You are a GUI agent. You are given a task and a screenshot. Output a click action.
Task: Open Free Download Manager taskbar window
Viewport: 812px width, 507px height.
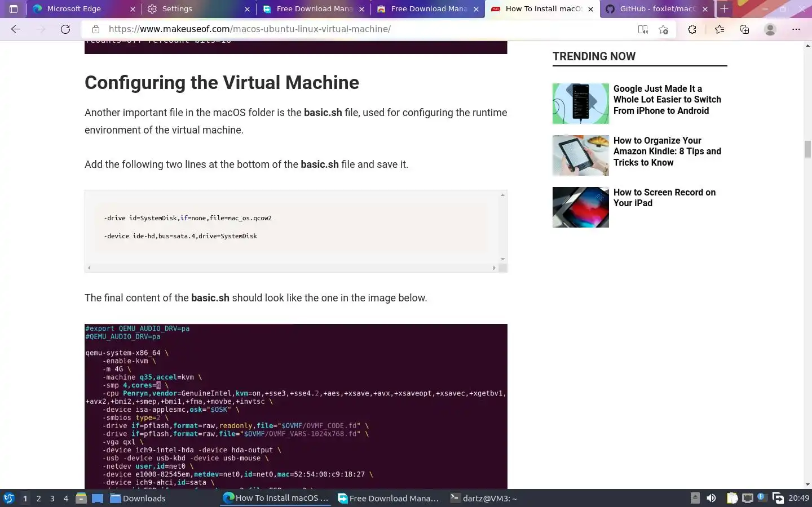pyautogui.click(x=389, y=498)
